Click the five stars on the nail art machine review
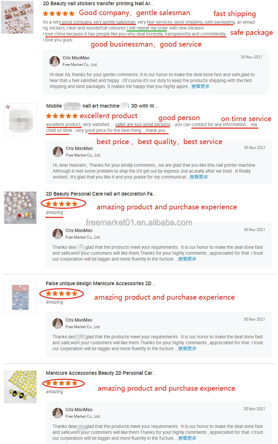This screenshot has height=444, width=278. click(62, 116)
